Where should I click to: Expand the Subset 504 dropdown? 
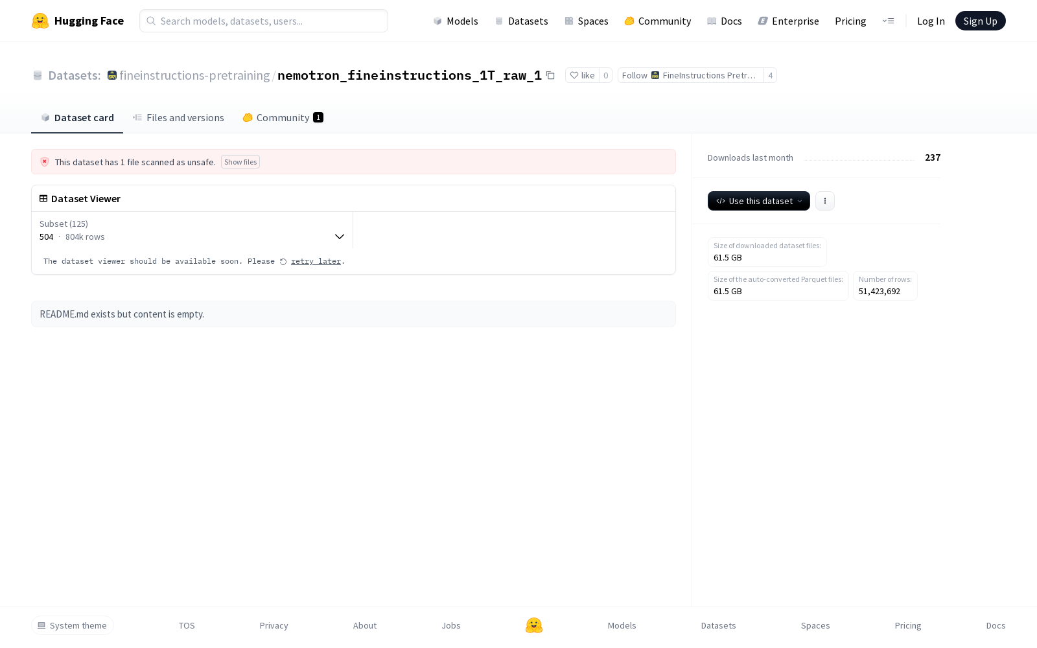click(x=192, y=230)
